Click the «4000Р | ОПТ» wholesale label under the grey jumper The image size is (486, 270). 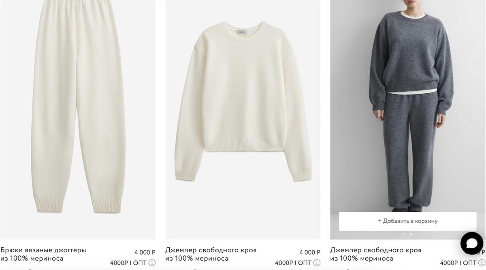point(458,263)
